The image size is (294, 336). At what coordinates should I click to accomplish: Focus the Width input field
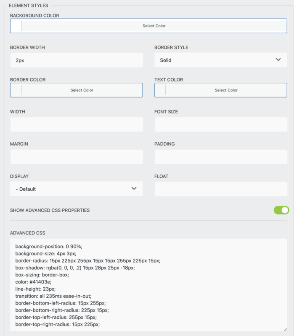point(77,125)
